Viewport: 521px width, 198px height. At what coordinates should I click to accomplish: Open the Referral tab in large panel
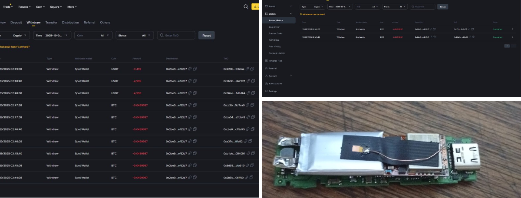coord(89,22)
